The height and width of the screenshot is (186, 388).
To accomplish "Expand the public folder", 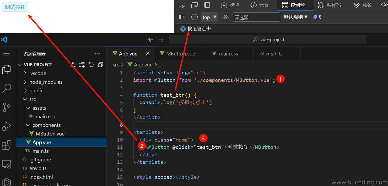I will point(61,91).
